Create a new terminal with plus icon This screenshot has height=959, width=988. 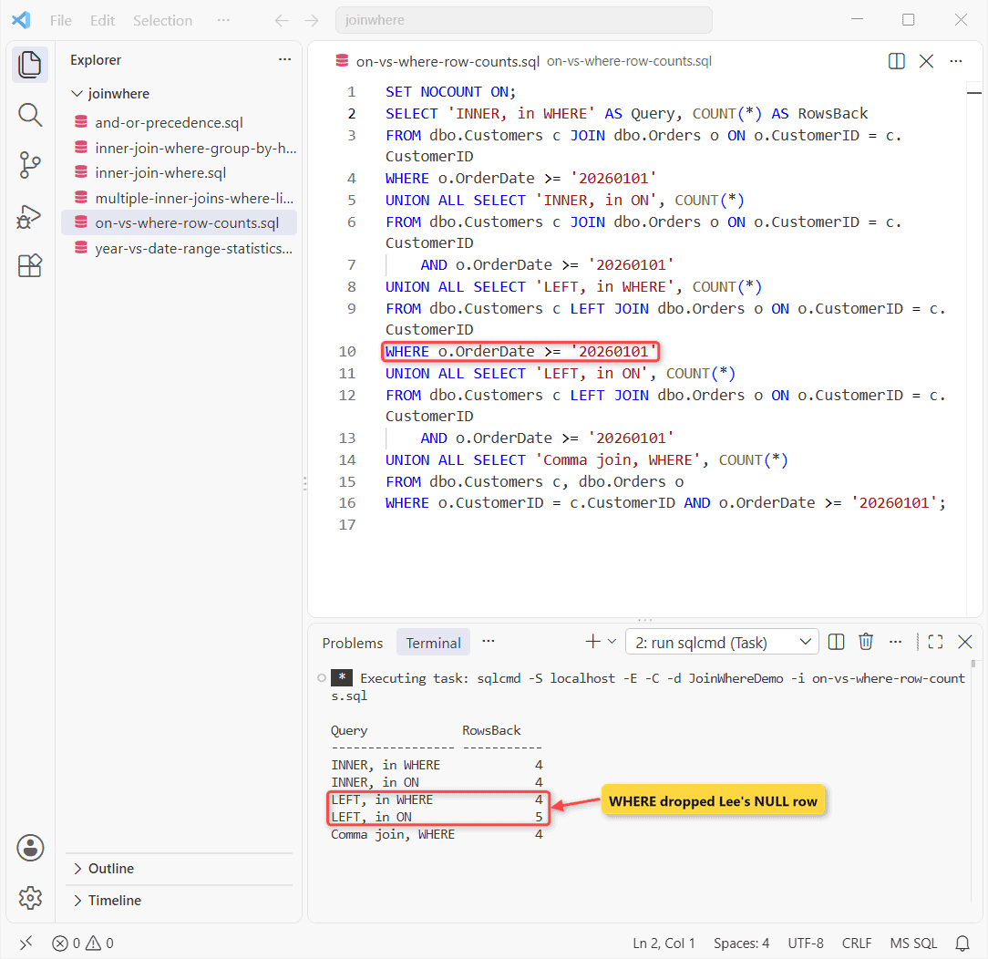593,642
